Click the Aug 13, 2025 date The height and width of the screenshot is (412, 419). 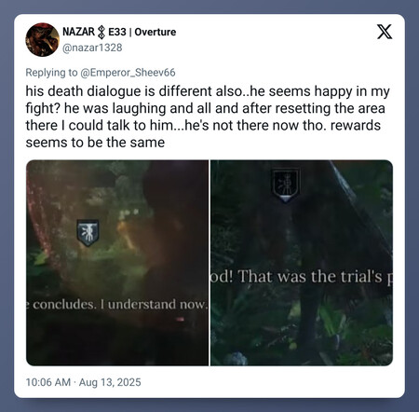pyautogui.click(x=110, y=382)
